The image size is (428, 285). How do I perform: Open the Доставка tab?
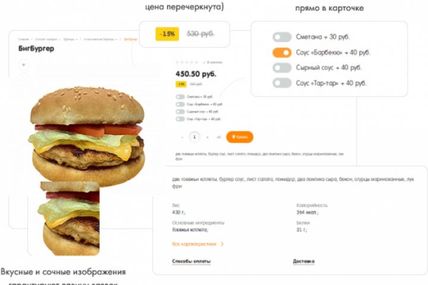pyautogui.click(x=304, y=261)
